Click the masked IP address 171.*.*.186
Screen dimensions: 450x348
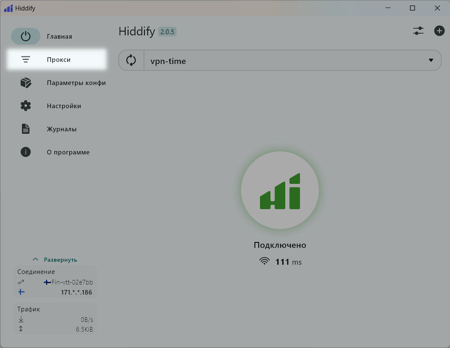pos(76,292)
